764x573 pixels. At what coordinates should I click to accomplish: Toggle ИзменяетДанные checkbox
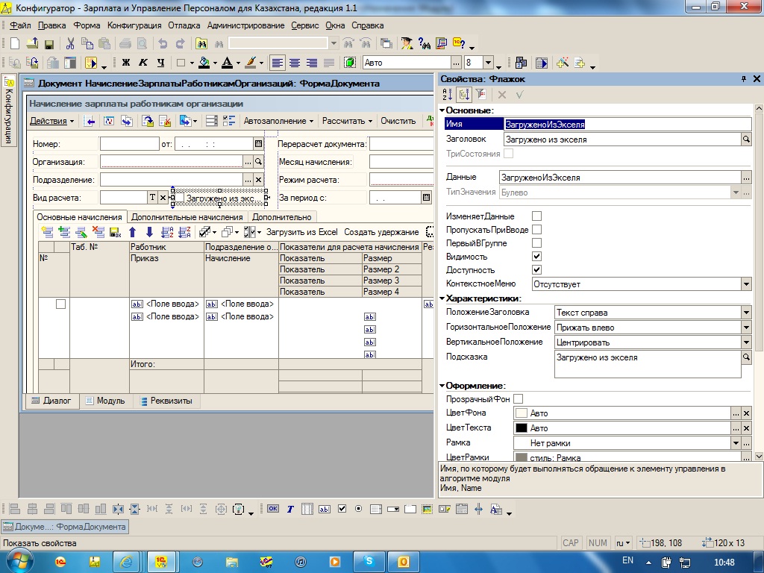click(536, 216)
